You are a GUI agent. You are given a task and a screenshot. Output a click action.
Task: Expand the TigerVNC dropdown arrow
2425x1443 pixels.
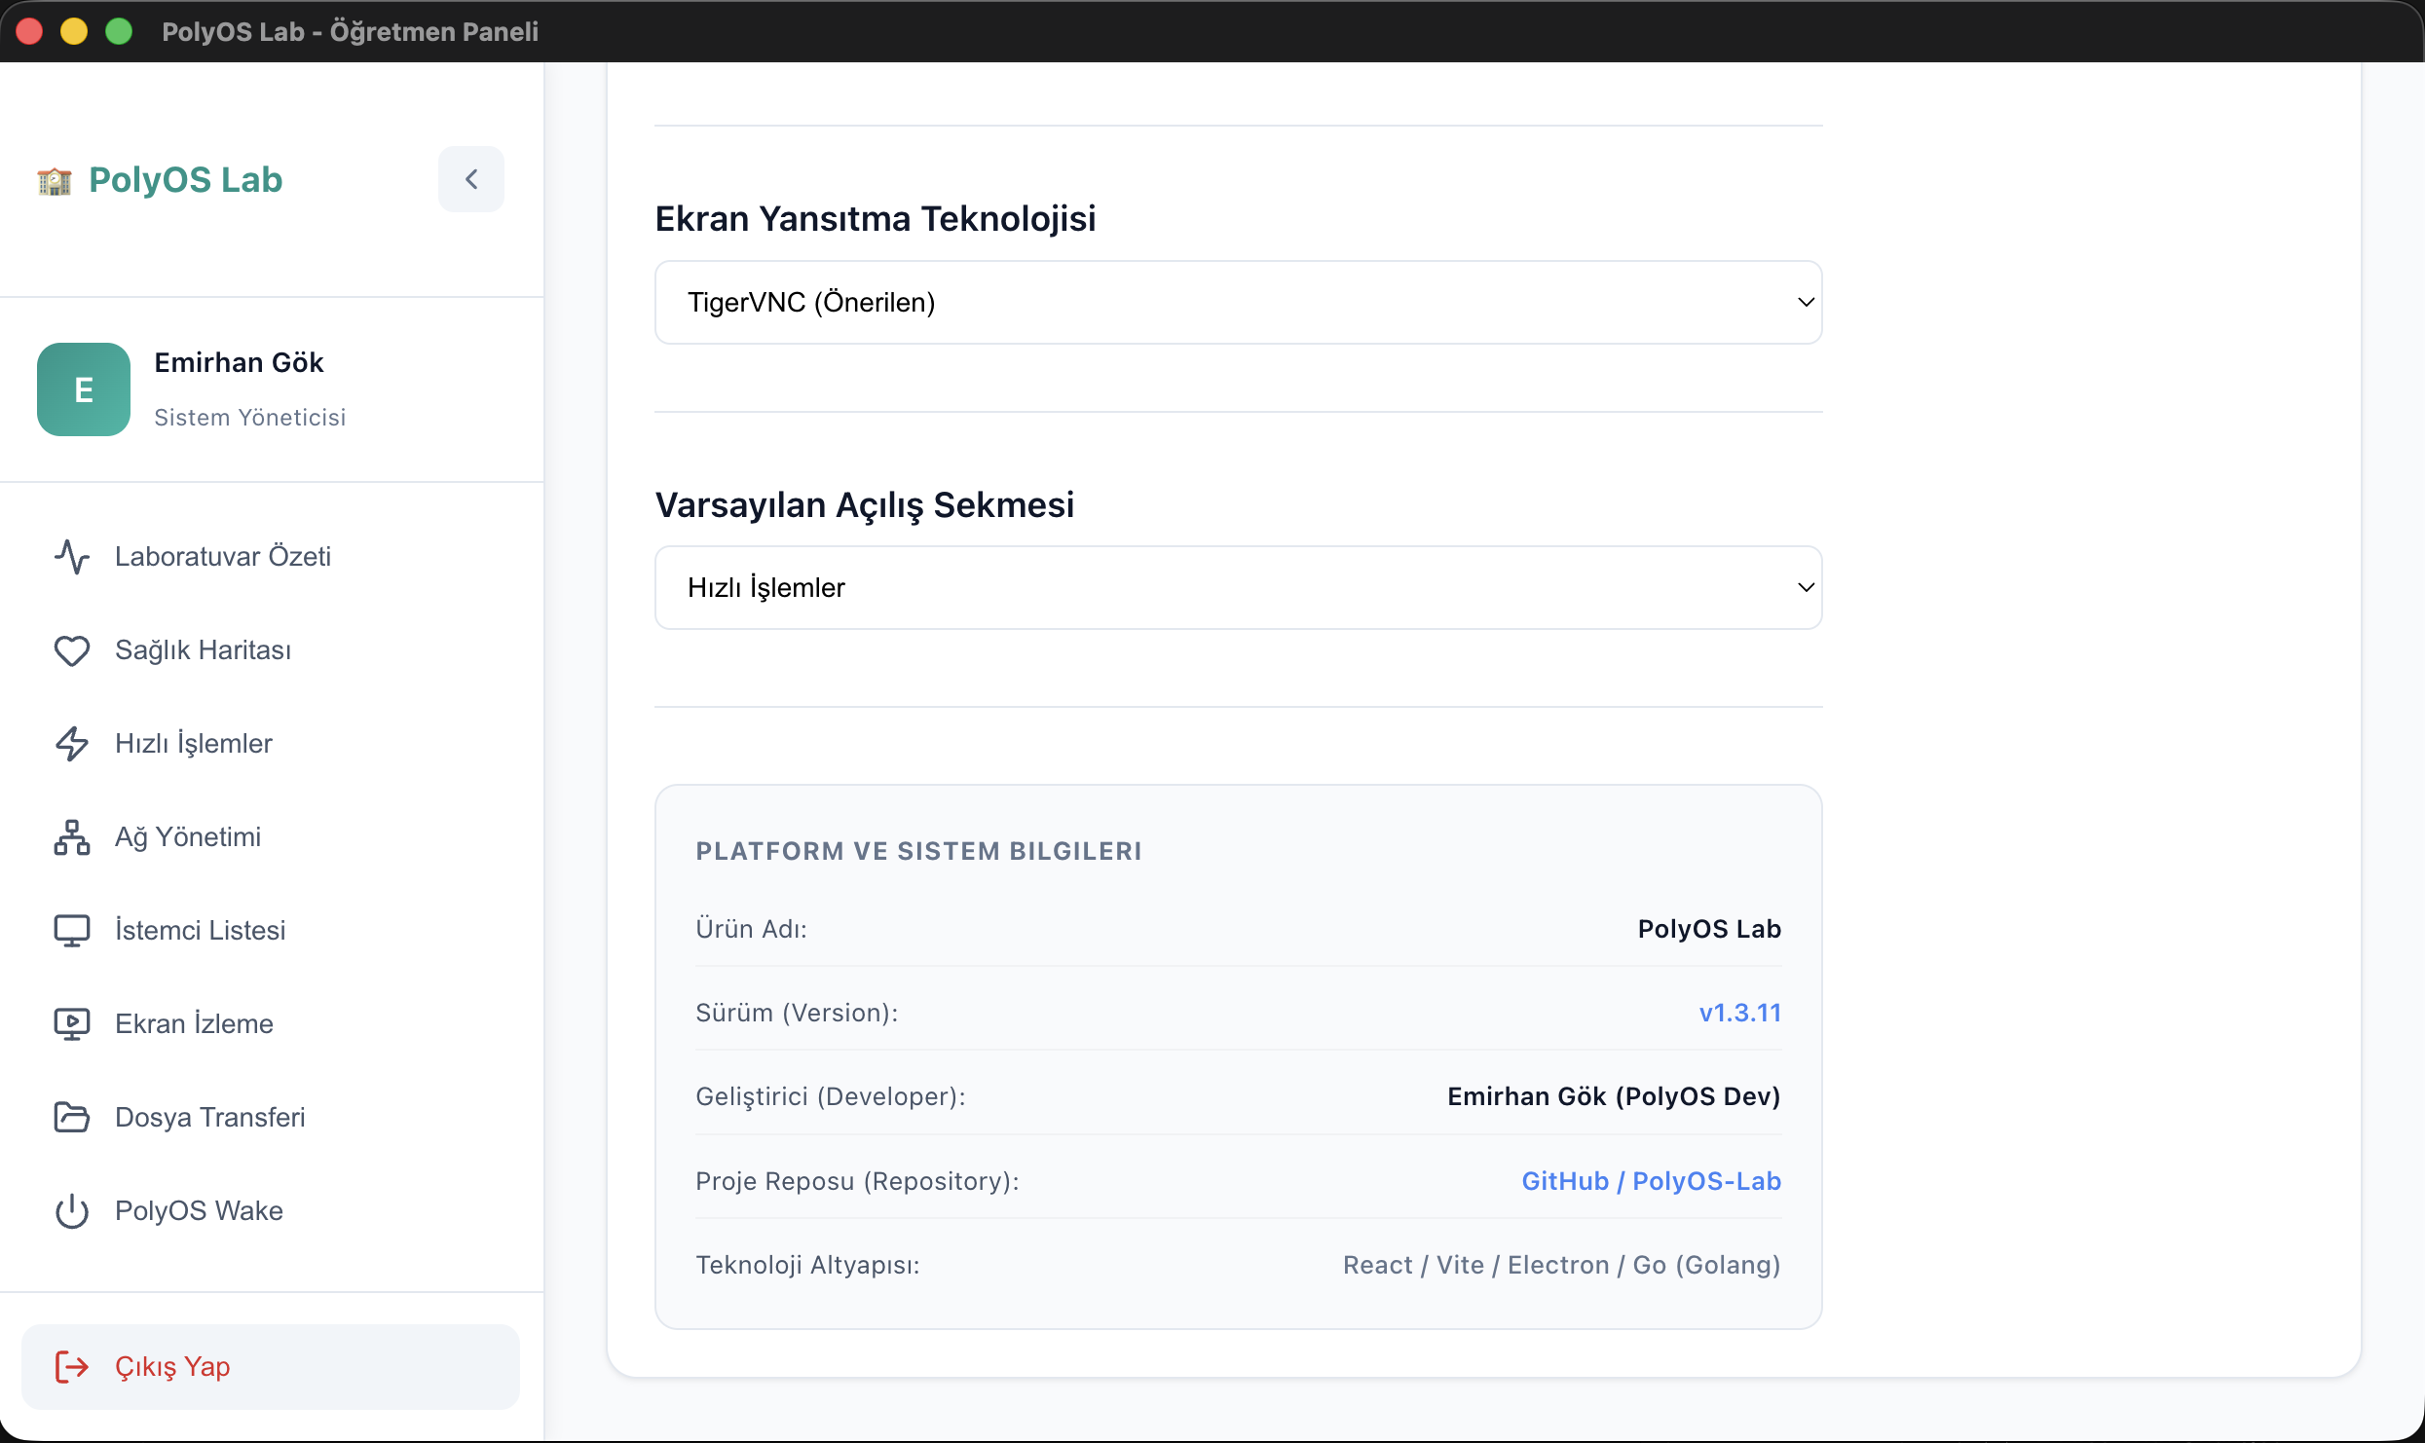click(1806, 302)
